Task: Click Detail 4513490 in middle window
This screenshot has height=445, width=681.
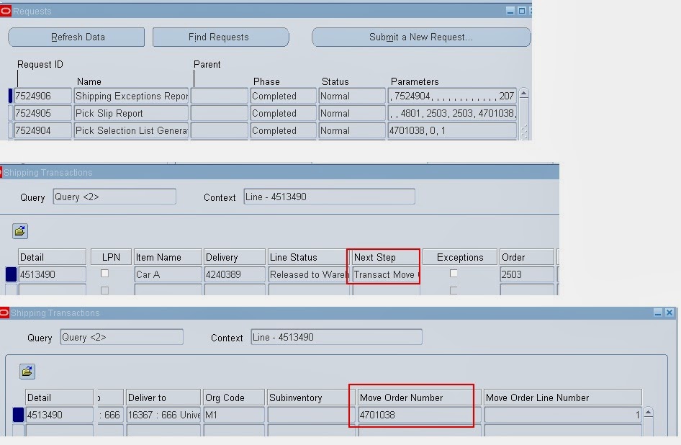Action: (52, 274)
